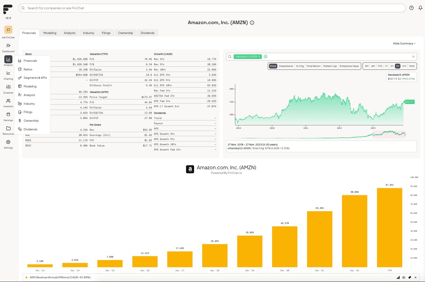
Task: Click the hatched range window in chart navigator
Action: tap(389, 134)
